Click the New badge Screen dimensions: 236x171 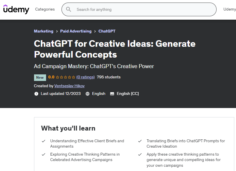40,78
